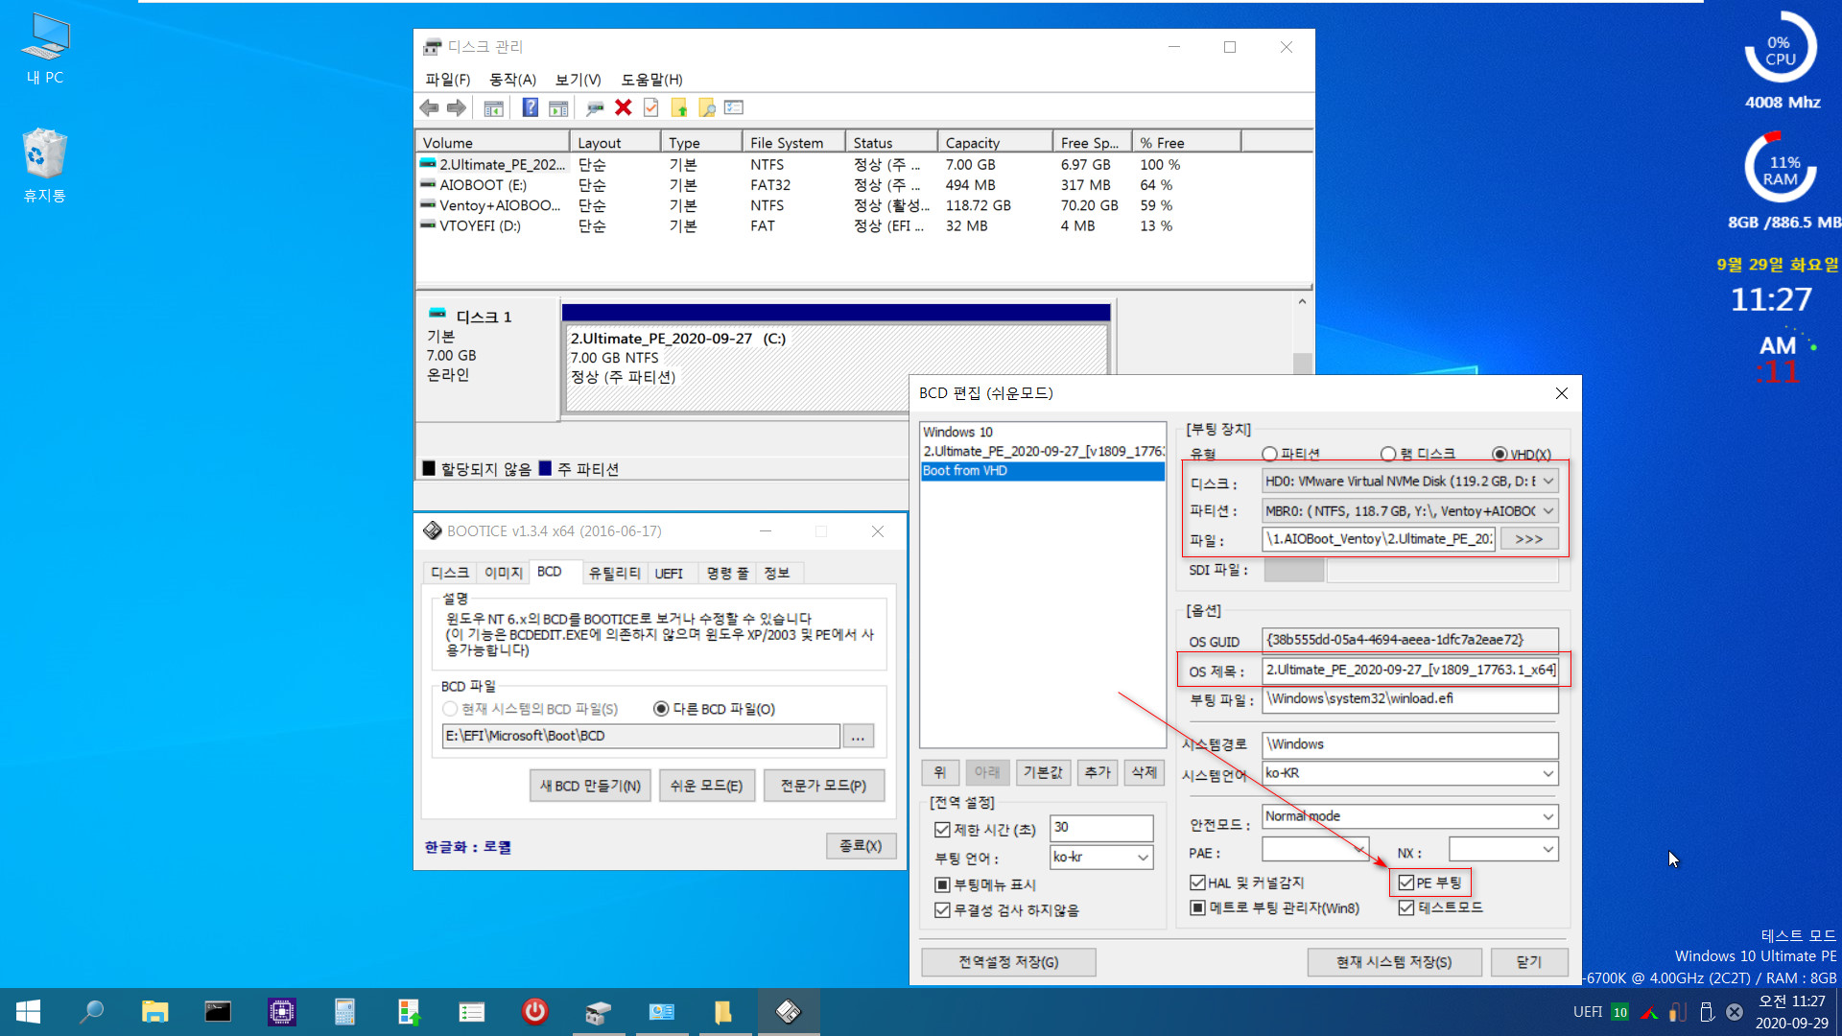This screenshot has height=1036, width=1842.
Task: Click the connect disk toolbar icon
Action: click(595, 107)
